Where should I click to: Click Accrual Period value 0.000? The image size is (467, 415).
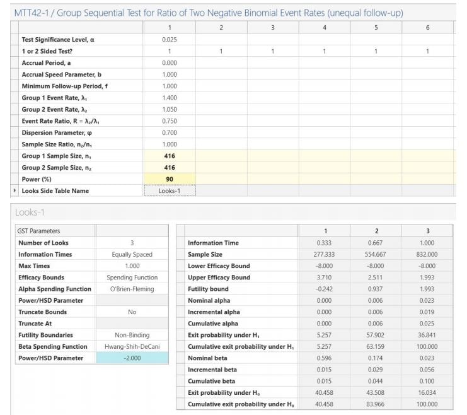pos(170,63)
